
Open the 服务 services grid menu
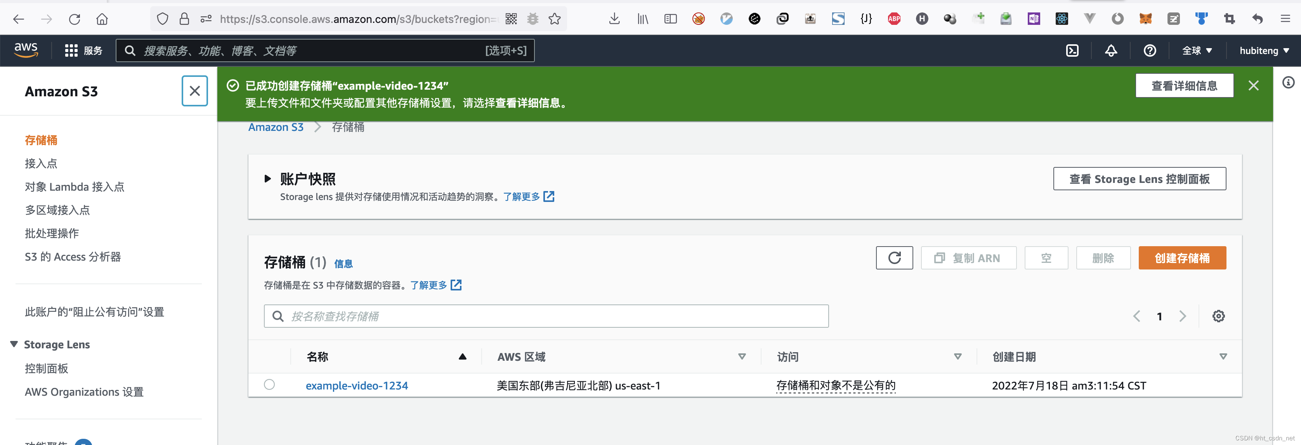pyautogui.click(x=84, y=50)
